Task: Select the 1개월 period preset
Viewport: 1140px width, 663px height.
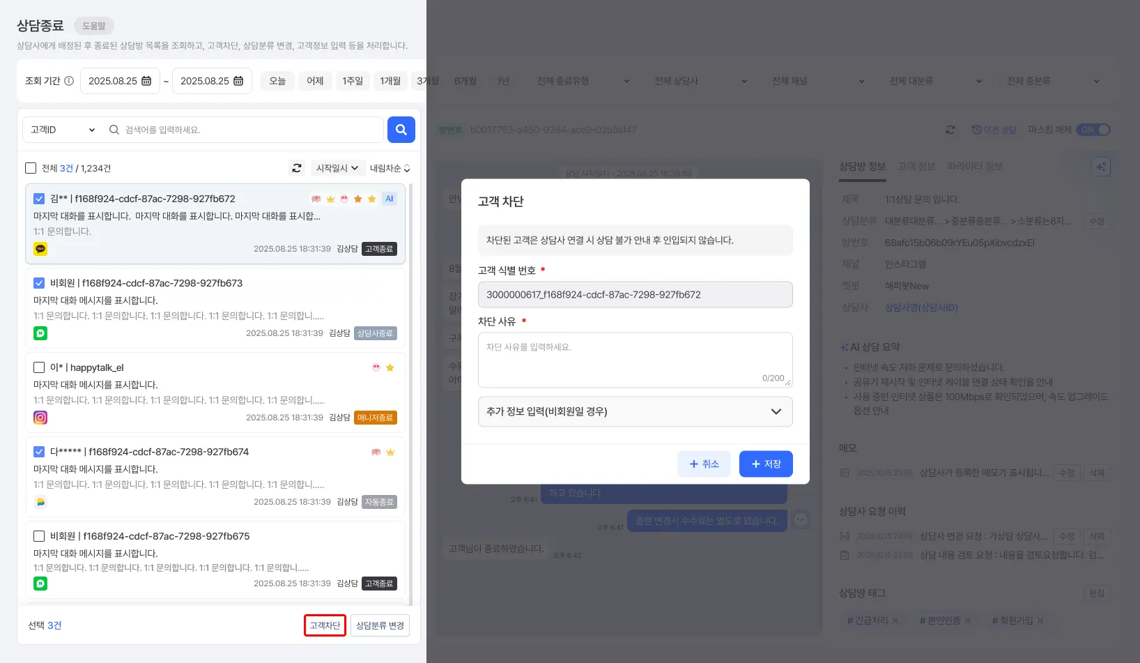Action: click(x=390, y=81)
